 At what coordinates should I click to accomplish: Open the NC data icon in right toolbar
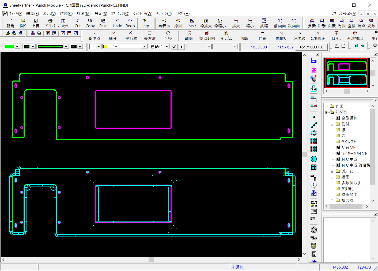[313, 246]
